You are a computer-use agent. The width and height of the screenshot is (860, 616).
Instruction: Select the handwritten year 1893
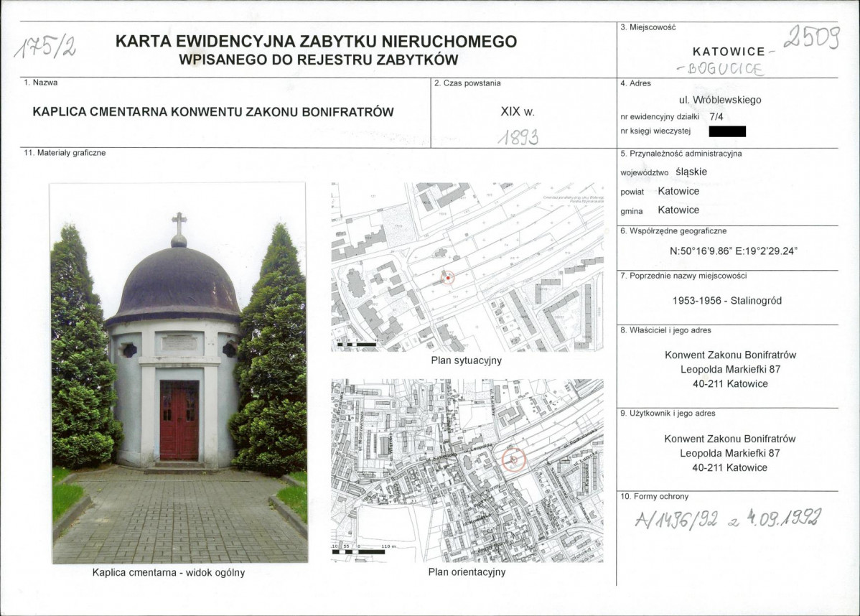(x=518, y=137)
